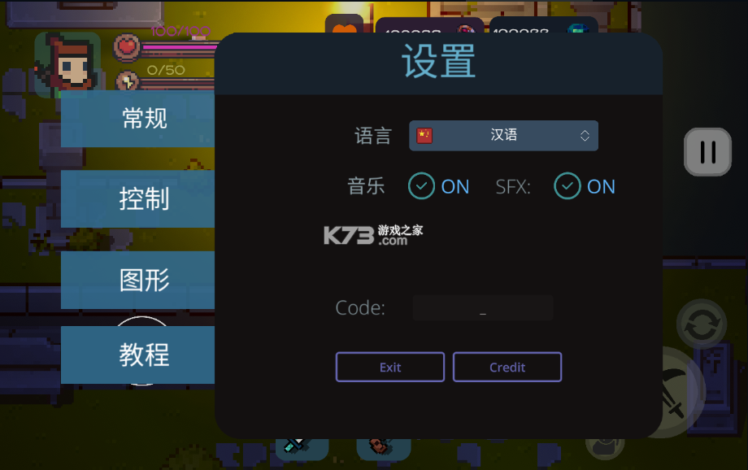Toggle the SFX ON checkbox
748x470 pixels.
click(568, 186)
